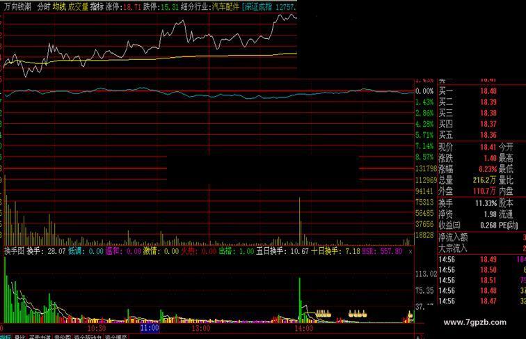The height and width of the screenshot is (339, 526).
Task: Click the 18828 volume axis label
Action: pyautogui.click(x=424, y=235)
